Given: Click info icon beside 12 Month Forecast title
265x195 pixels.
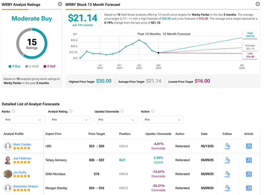Looking at the screenshot, I should click(x=257, y=4).
